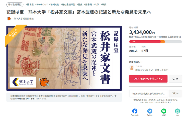The image size is (188, 122).
Task: Open the #歴史 hashtag link
Action: tap(80, 5)
